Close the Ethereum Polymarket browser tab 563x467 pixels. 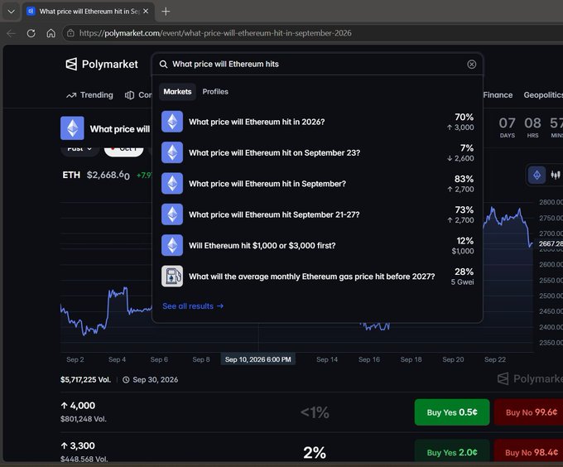point(146,11)
